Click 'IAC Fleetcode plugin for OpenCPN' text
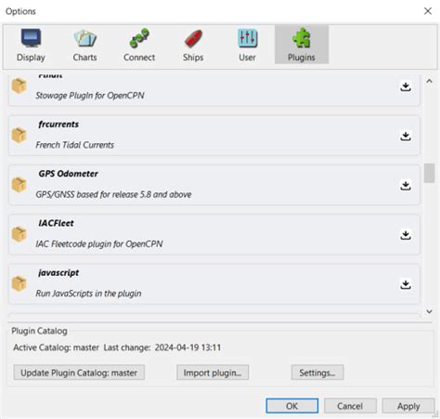This screenshot has width=440, height=419. point(99,244)
